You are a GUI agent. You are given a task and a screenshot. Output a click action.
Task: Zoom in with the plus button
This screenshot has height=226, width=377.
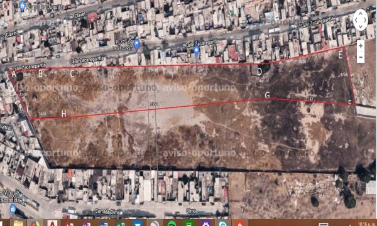tap(361, 46)
